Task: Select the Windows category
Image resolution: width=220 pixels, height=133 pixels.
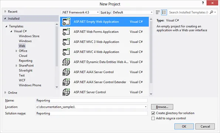Action: (25, 41)
